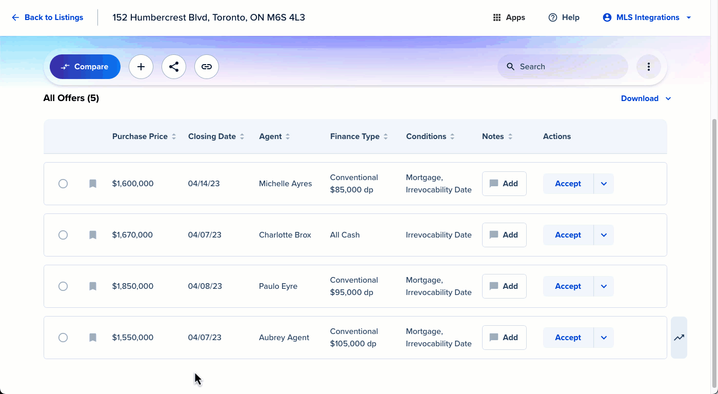Open the MLS Integrations account dropdown arrow

pos(689,17)
